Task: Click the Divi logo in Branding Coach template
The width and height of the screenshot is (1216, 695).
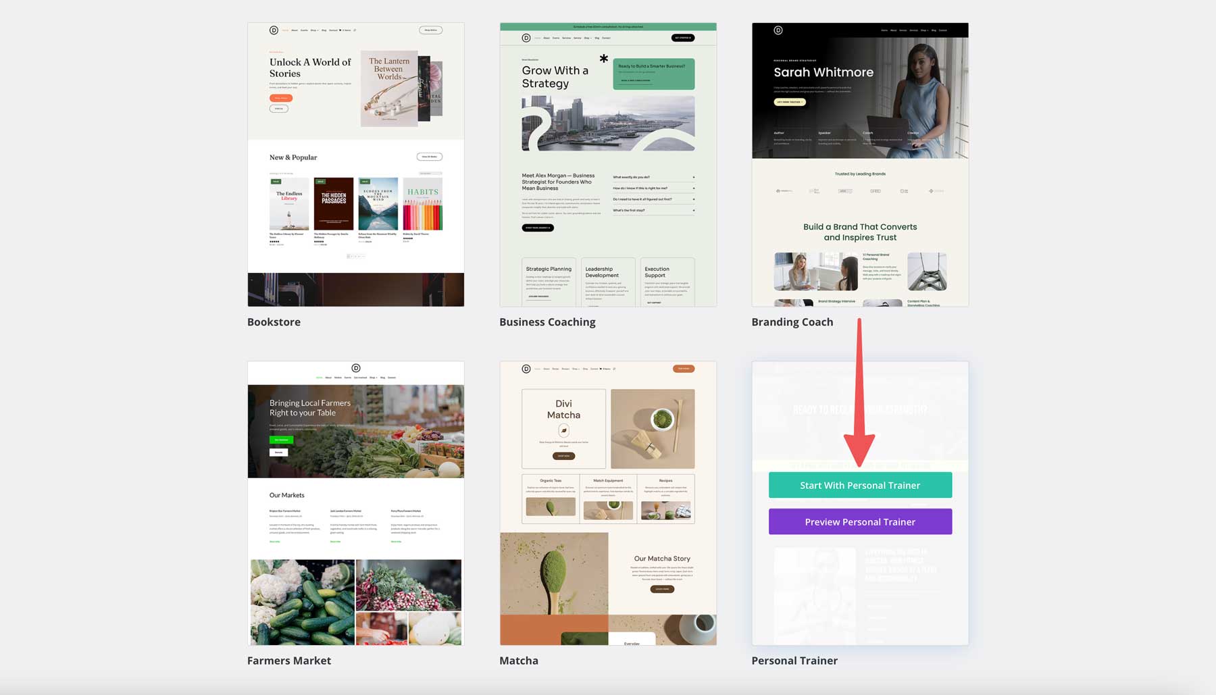Action: (x=778, y=30)
